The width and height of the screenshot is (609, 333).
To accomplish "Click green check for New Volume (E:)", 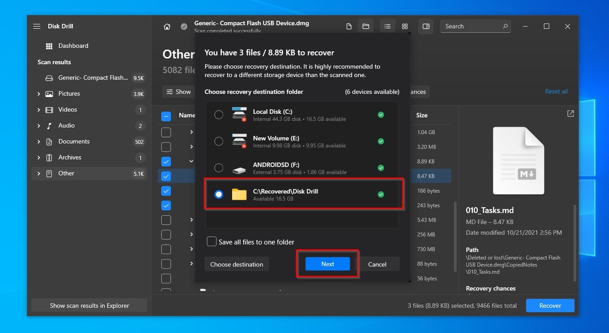I will point(381,142).
